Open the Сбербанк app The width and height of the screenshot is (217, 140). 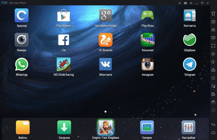[x=189, y=40]
